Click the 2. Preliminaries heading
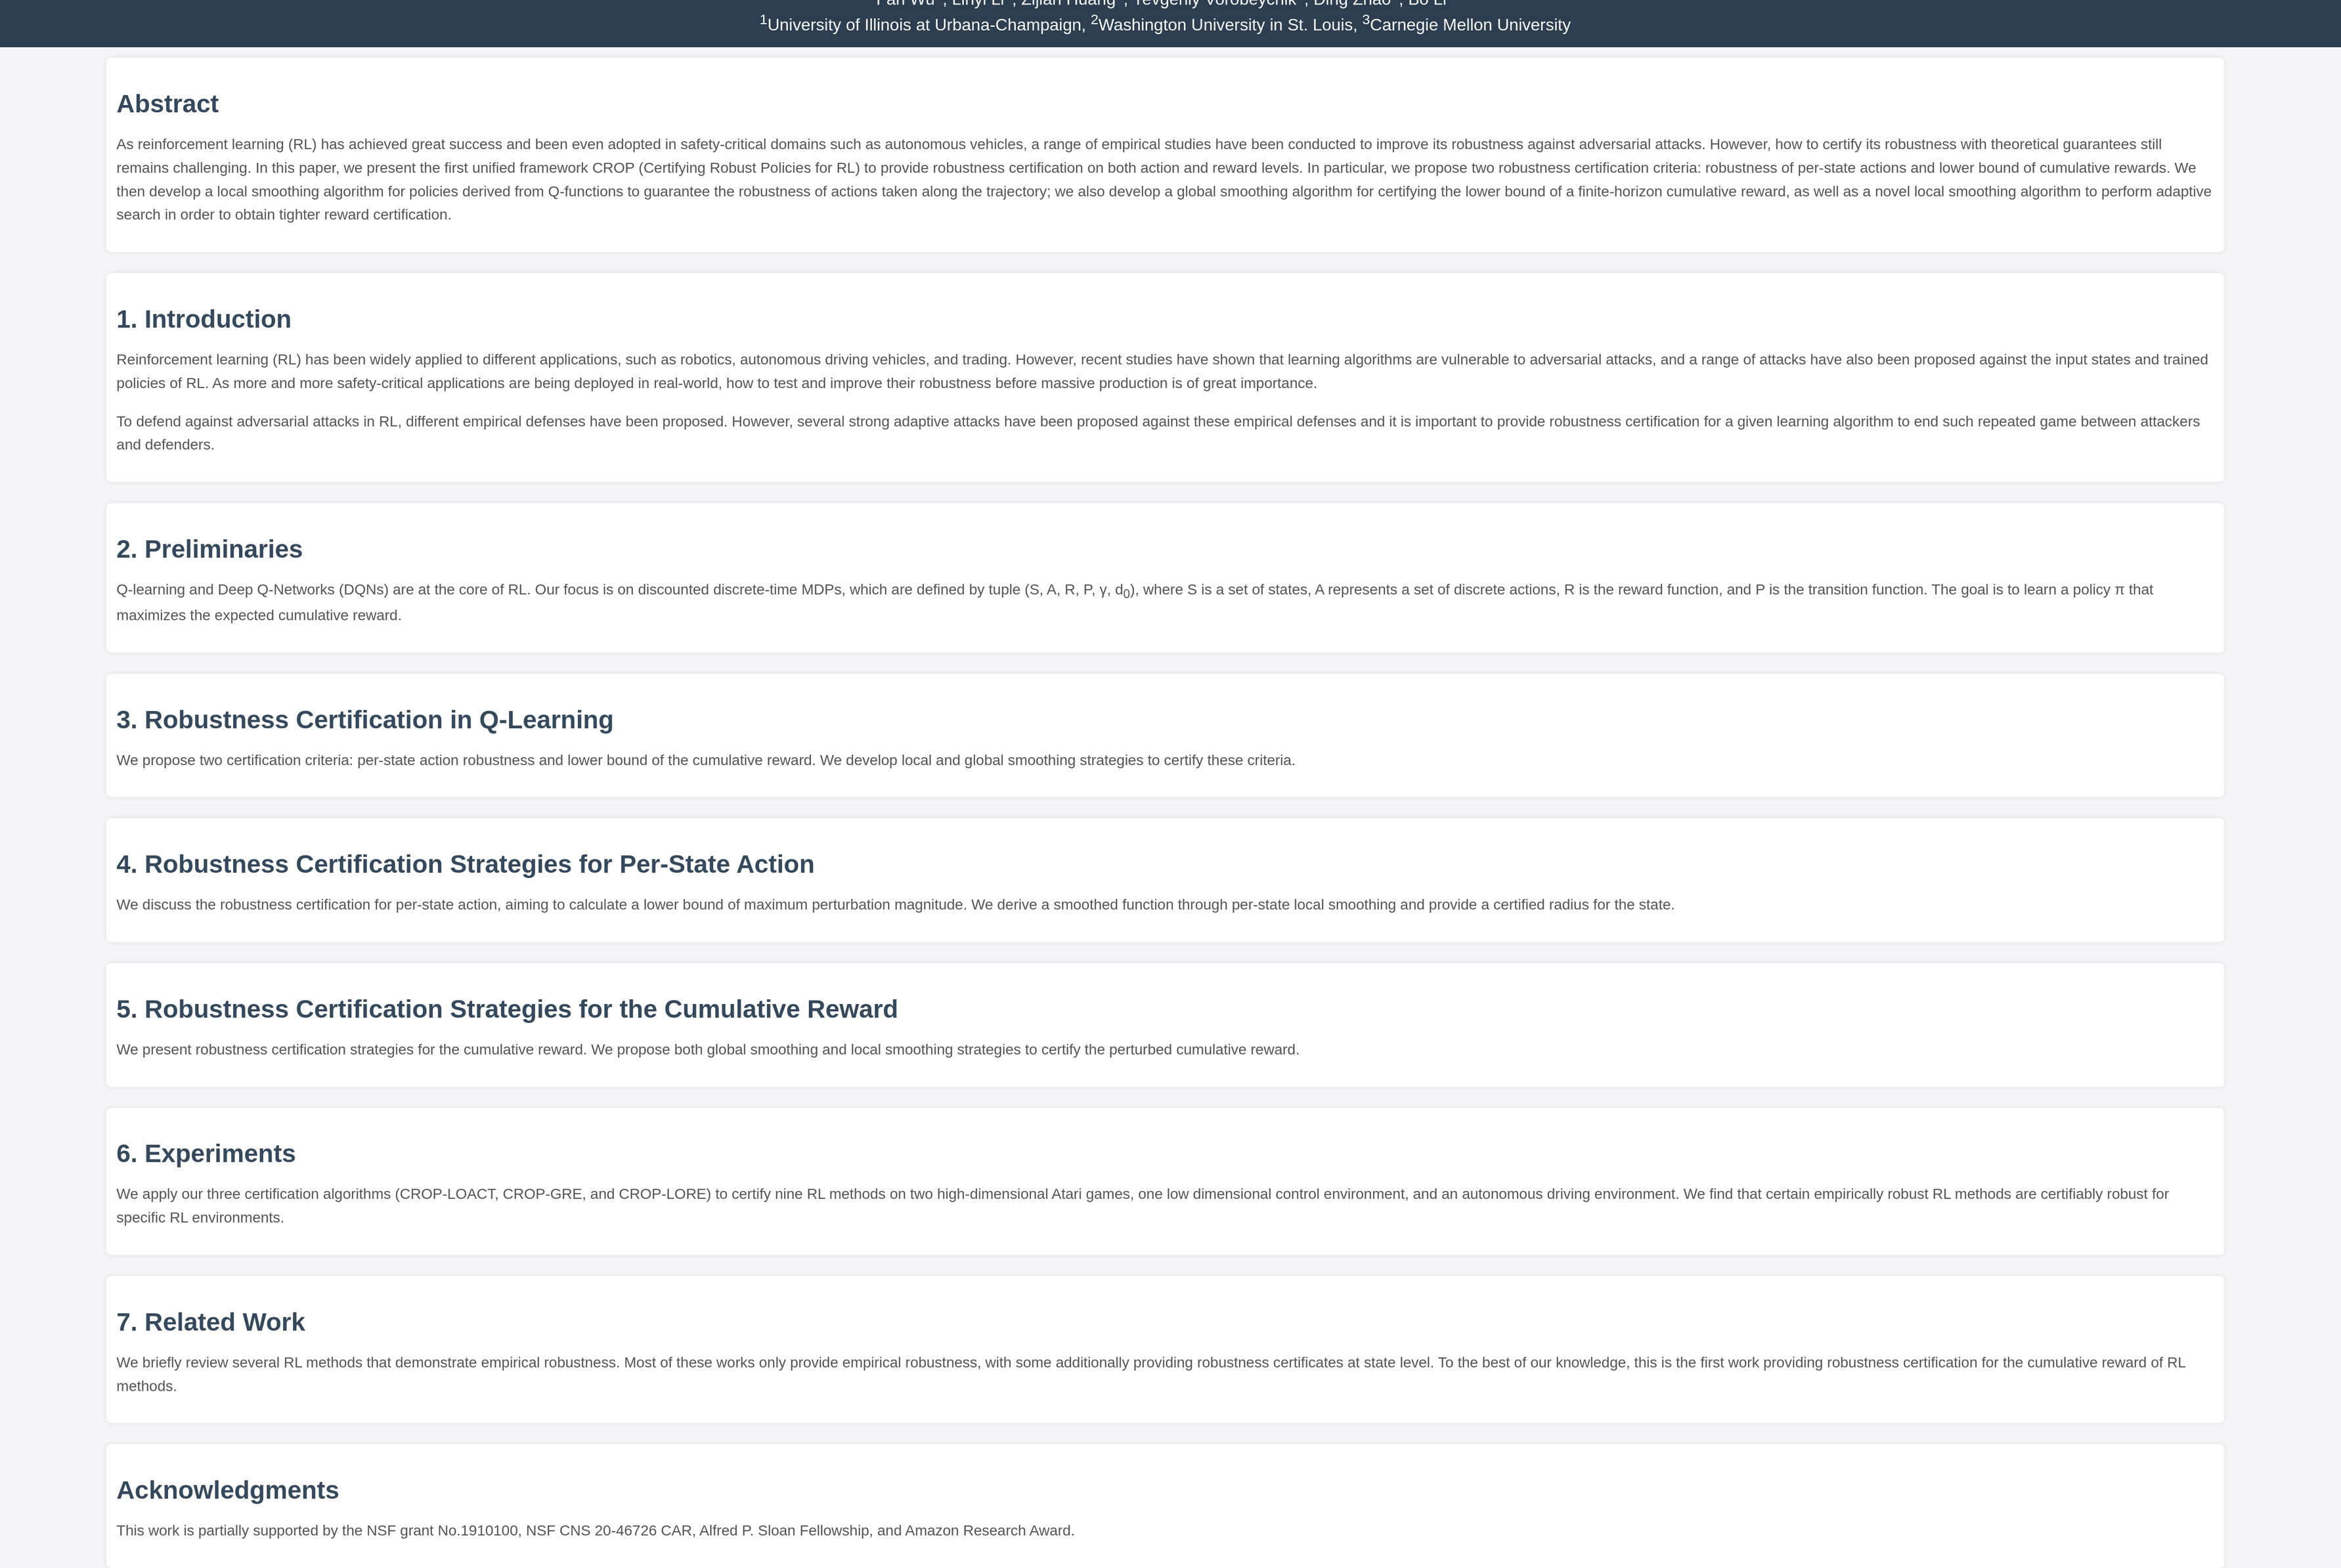Image resolution: width=2341 pixels, height=1568 pixels. [209, 549]
